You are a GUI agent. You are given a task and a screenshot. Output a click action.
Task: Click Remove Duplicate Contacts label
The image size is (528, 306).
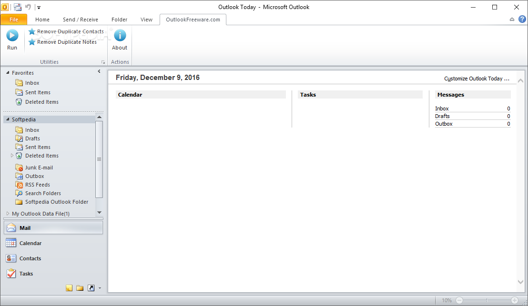[71, 31]
